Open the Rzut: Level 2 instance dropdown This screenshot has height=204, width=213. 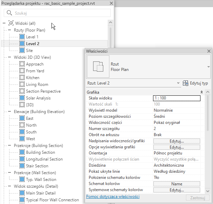click(x=178, y=83)
